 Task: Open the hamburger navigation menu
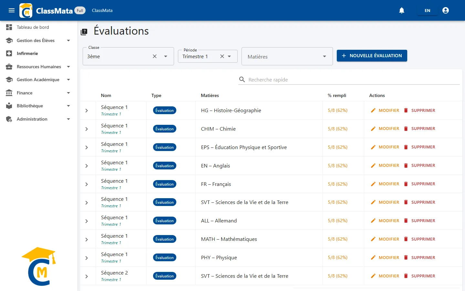[x=12, y=10]
